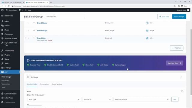Screen dimensions: 192x108
Task: Click the brand_name field key text
Action: (109, 23)
